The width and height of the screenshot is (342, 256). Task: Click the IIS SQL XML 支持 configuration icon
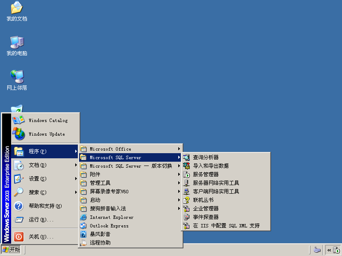pos(186,226)
